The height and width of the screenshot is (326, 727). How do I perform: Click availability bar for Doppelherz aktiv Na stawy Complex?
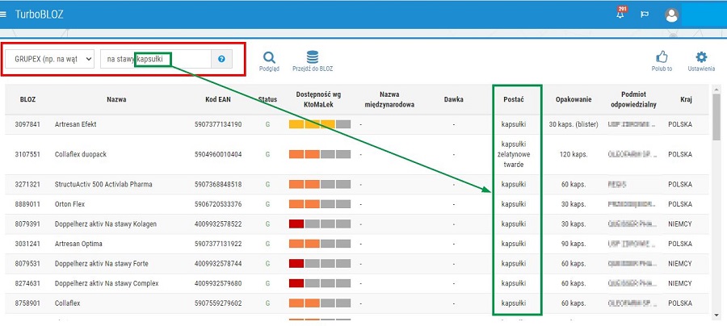(320, 283)
